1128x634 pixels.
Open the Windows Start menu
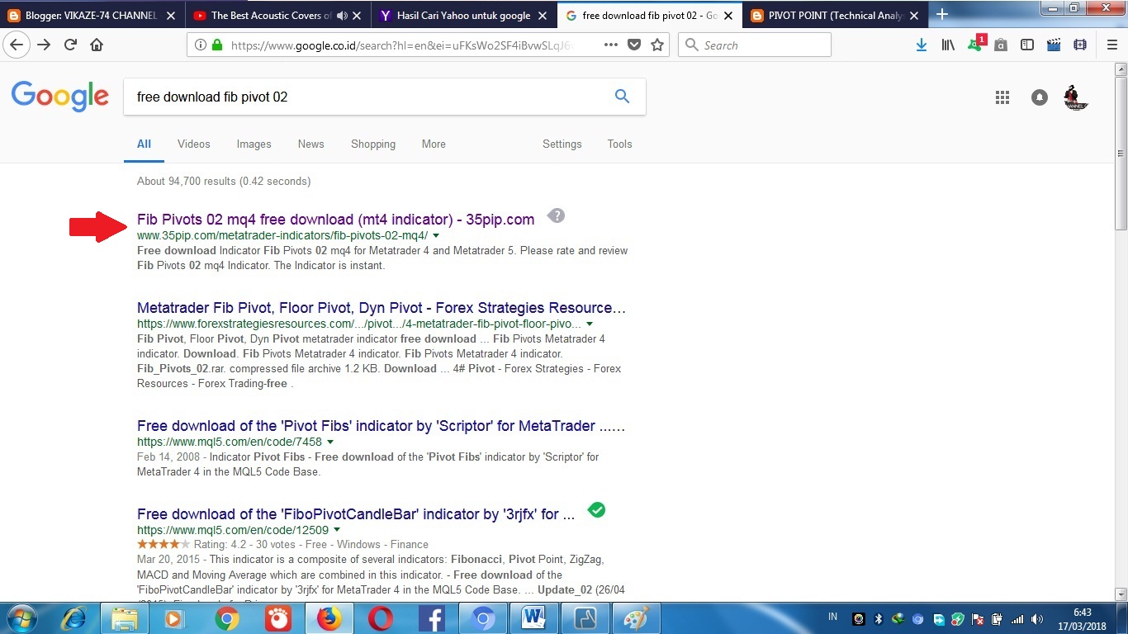(x=21, y=618)
